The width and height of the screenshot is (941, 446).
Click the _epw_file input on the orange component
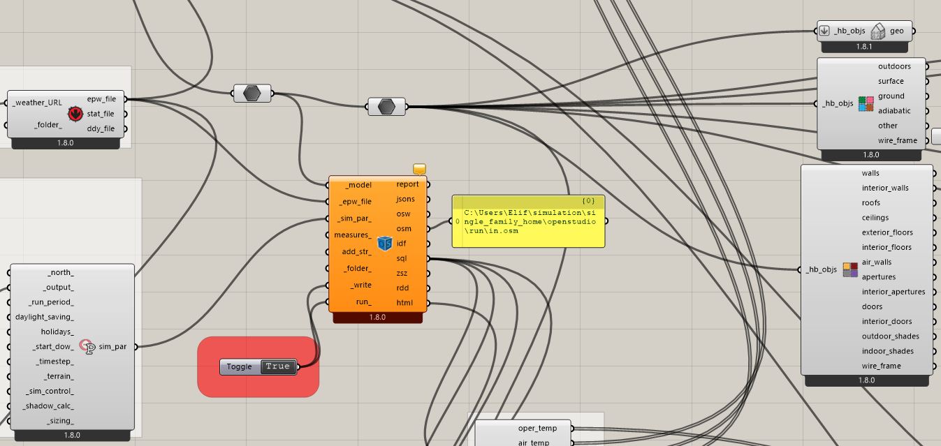[356, 202]
